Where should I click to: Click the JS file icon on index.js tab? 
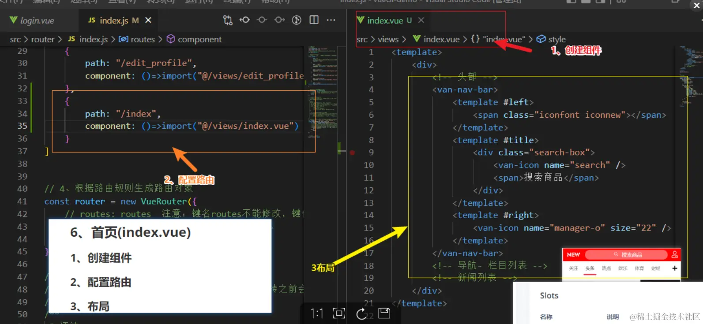tap(92, 20)
